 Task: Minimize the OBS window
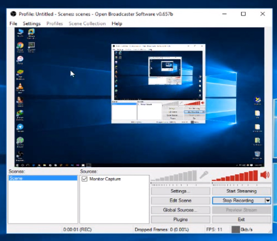click(224, 14)
